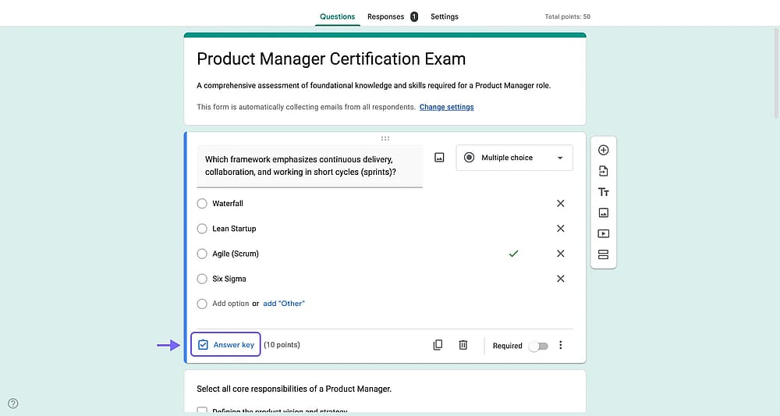Screen dimensions: 780x416
Task: Click Add option field
Action: 230,304
